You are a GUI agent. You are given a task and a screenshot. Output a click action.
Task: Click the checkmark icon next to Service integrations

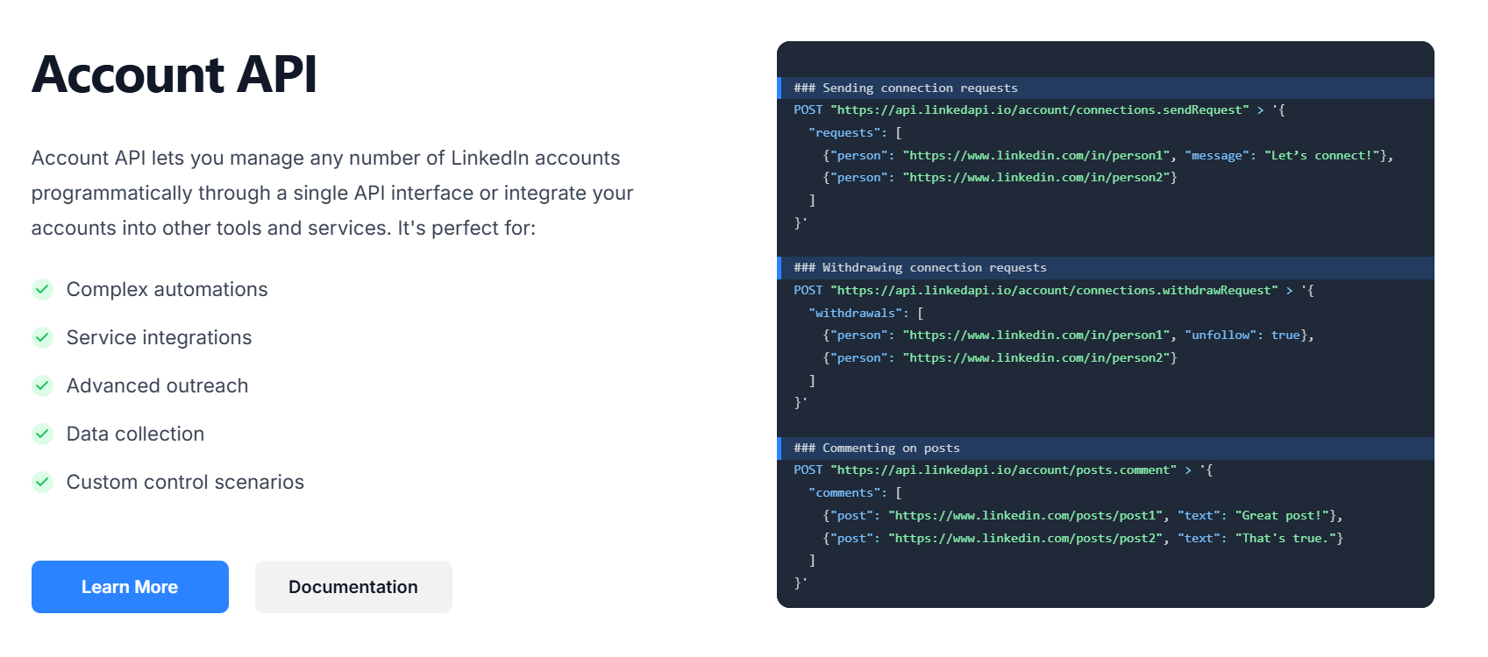click(x=42, y=337)
